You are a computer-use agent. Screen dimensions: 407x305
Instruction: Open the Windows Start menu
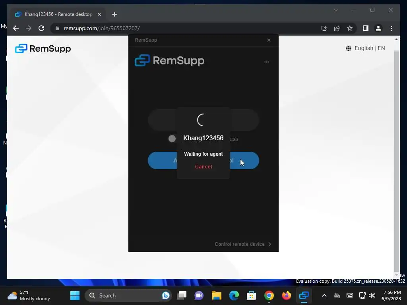tap(75, 295)
